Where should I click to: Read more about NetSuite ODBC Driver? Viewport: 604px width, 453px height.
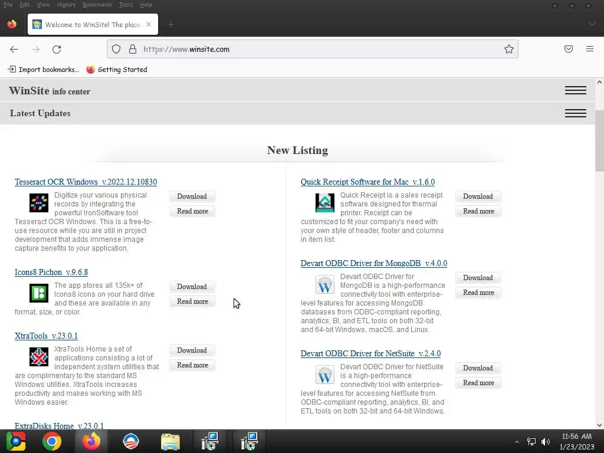click(x=478, y=382)
